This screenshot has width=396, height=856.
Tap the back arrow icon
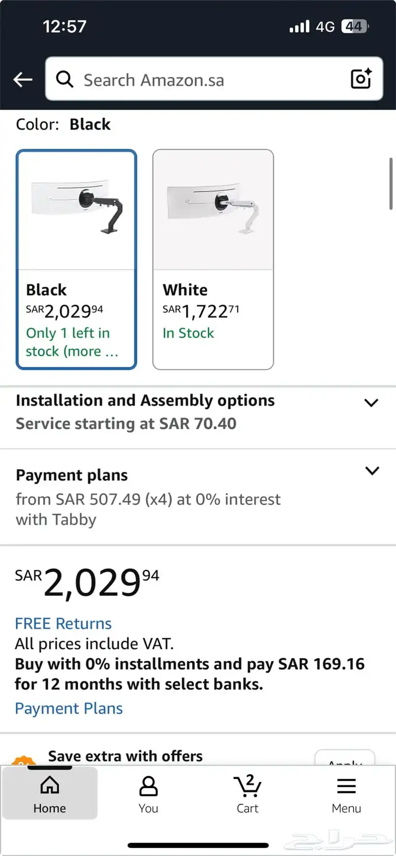[23, 80]
